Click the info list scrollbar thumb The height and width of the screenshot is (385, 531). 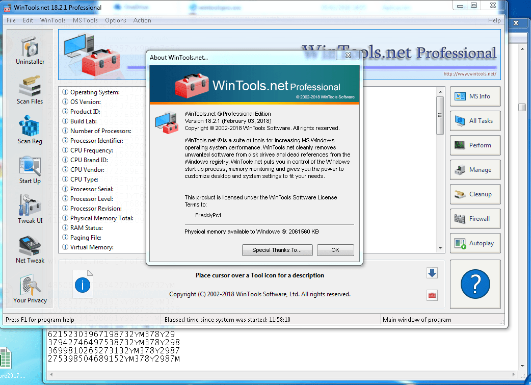pyautogui.click(x=440, y=115)
